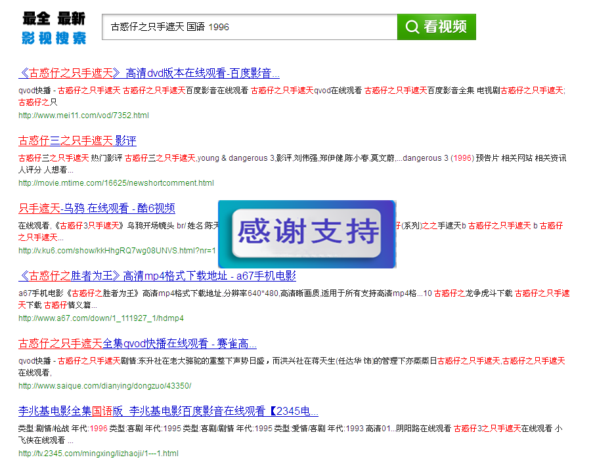Click URL www.saique.com/dianying/dongzuo/43350/

(105, 386)
